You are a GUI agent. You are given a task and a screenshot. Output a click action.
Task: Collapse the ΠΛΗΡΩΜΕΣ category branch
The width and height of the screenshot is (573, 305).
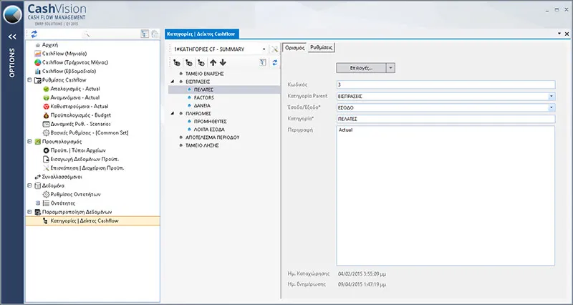(x=172, y=114)
